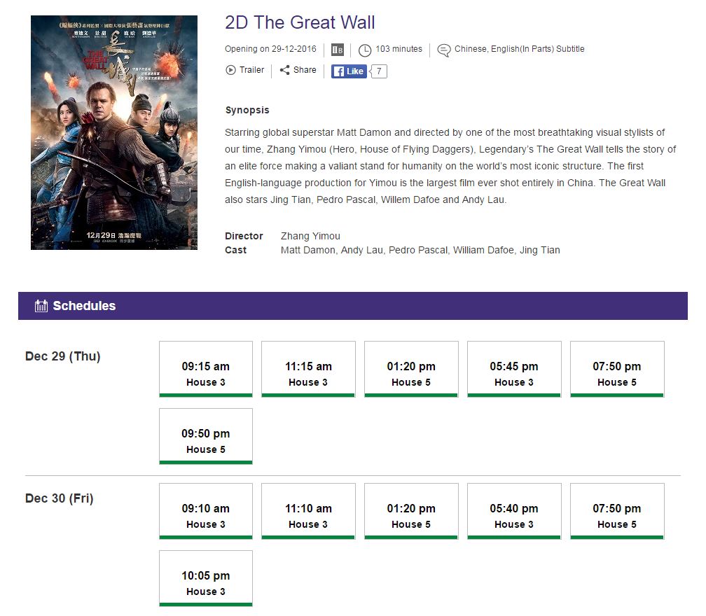Image resolution: width=706 pixels, height=616 pixels.
Task: Click the 2D The Great Wall title
Action: 300,22
